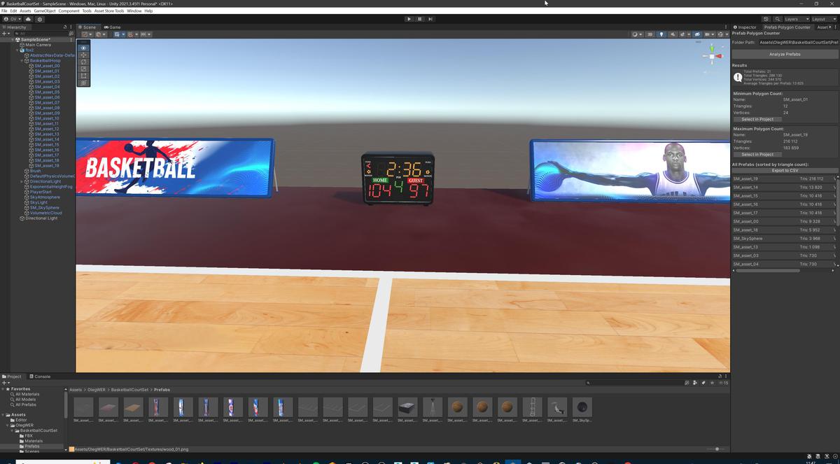Select the Move tool in the Scene overlay
The height and width of the screenshot is (464, 840).
pyautogui.click(x=83, y=55)
